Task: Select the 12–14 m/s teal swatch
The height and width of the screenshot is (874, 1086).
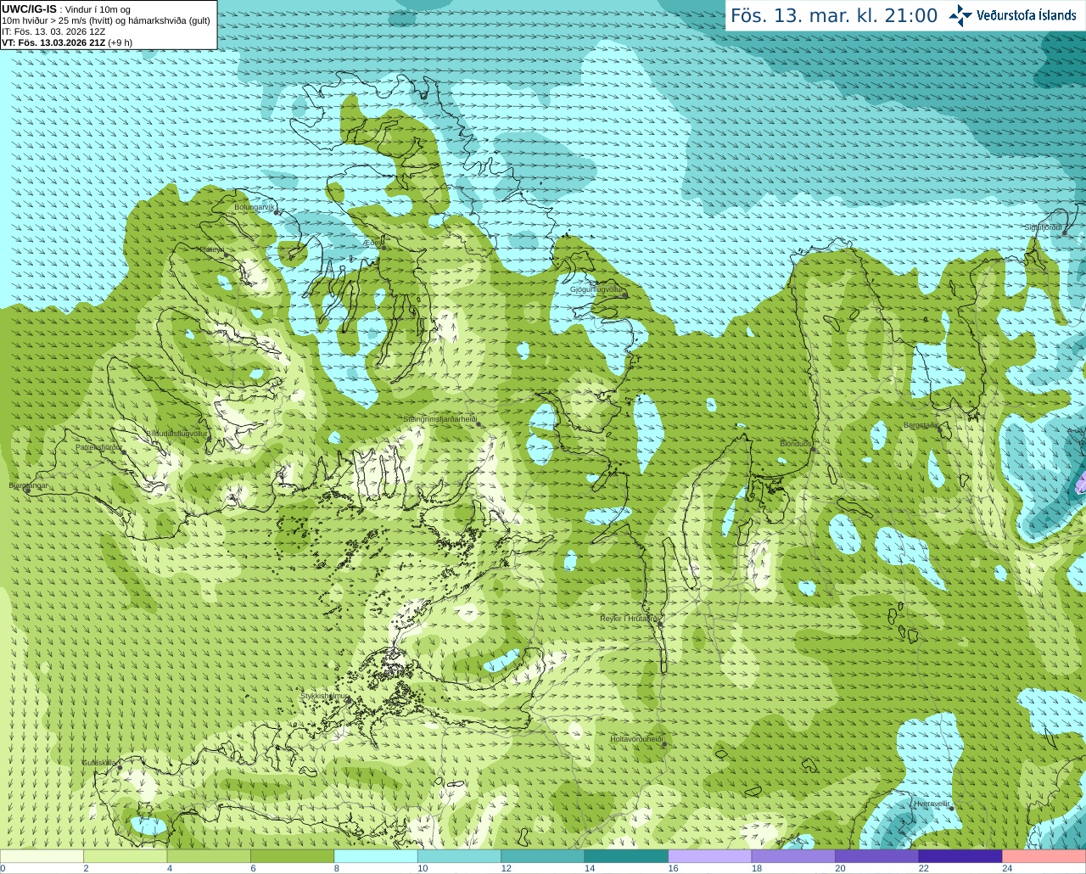Action: coord(543,856)
